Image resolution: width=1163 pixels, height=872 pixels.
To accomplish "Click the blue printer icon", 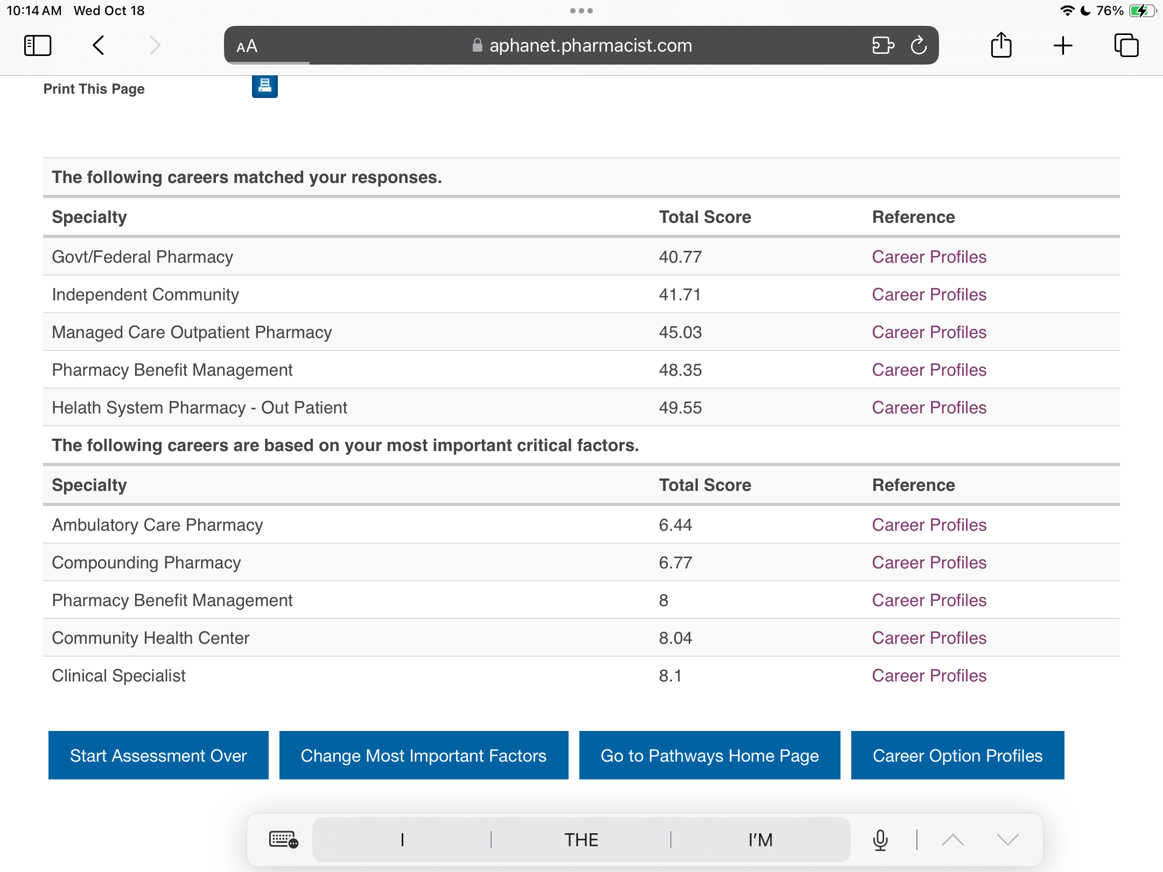I will pos(264,86).
